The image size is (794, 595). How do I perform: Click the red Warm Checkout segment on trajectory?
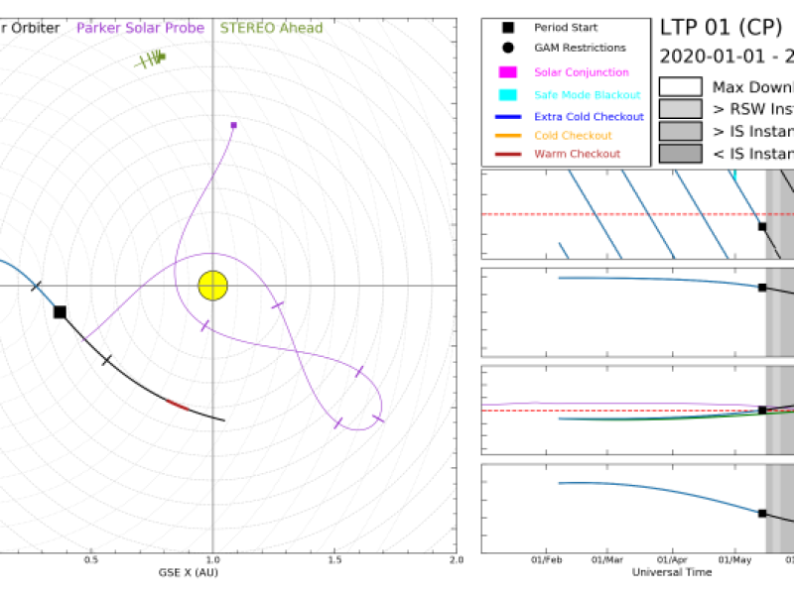(178, 405)
